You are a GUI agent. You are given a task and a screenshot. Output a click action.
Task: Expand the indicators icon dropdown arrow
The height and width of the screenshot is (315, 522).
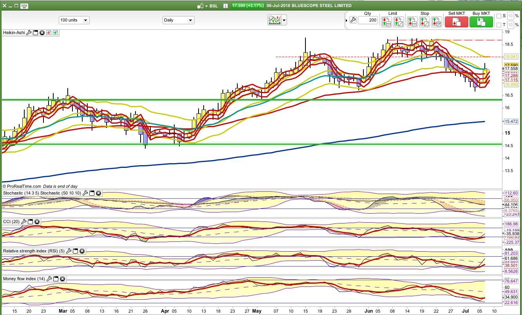pos(284,20)
